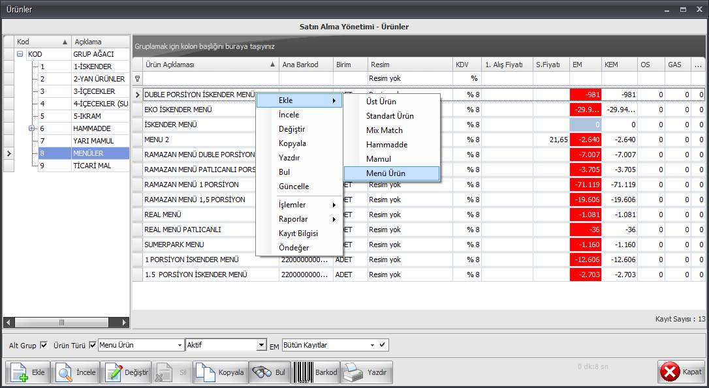Viewport: 709px width, 388px height.
Task: Click the Kopyala button in the bottom toolbar
Action: [x=220, y=372]
